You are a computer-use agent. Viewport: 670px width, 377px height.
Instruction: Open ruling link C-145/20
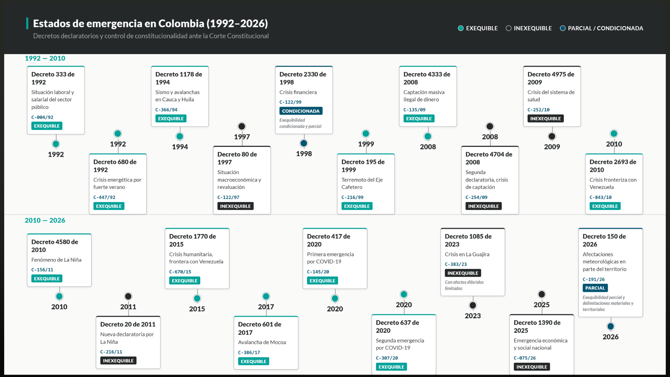point(318,272)
